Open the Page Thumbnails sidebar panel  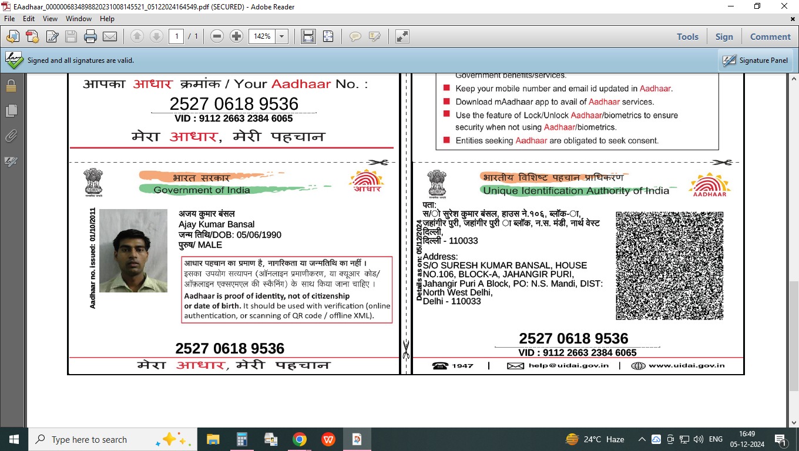click(x=11, y=111)
